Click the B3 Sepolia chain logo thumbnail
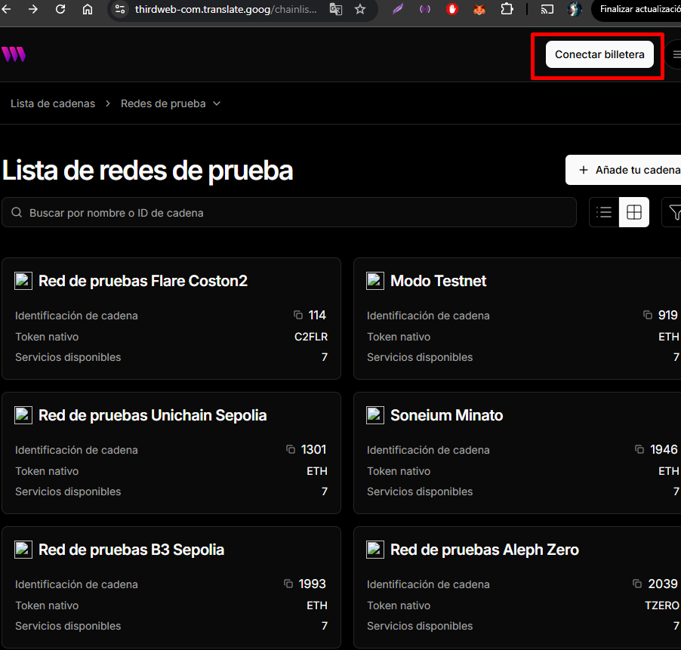Screen dimensions: 681x650 point(23,550)
